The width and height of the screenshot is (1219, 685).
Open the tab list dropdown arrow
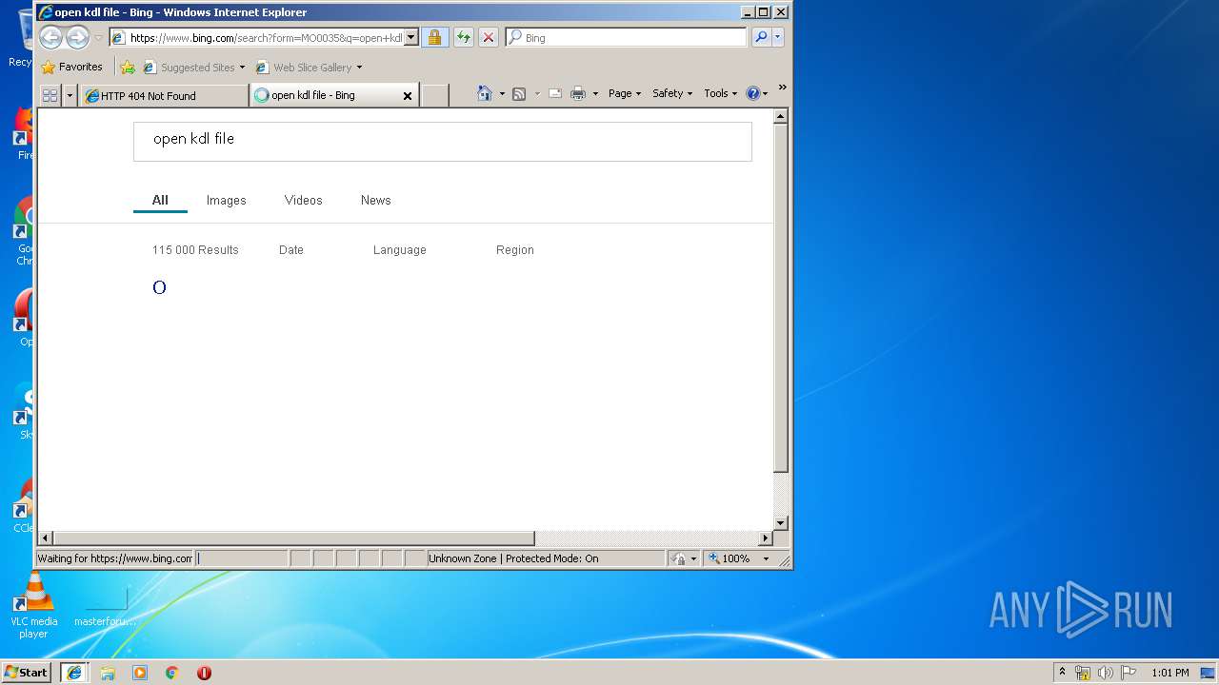(x=70, y=95)
